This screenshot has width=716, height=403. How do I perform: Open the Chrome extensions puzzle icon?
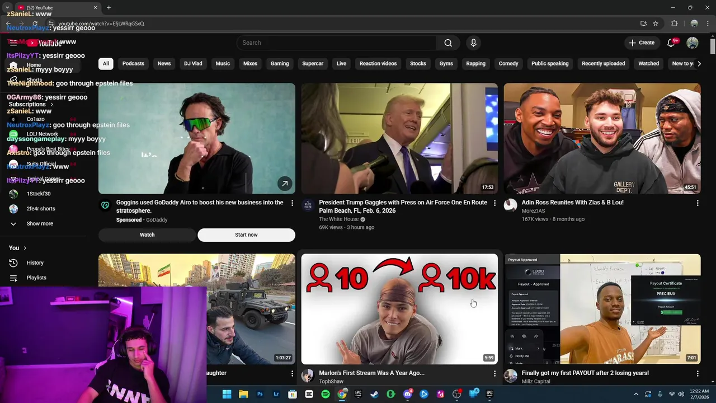click(674, 24)
